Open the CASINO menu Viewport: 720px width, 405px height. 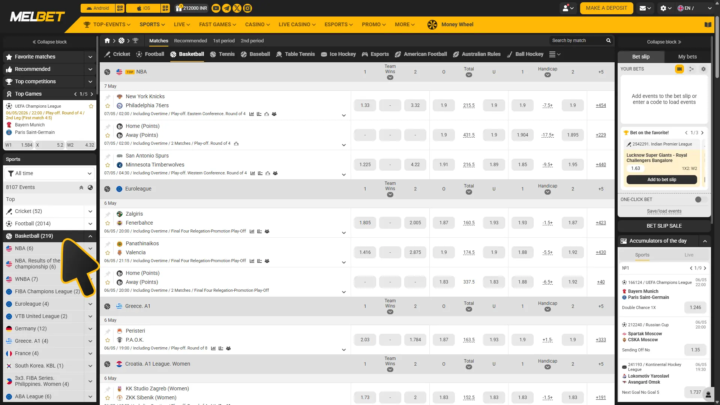(x=257, y=25)
